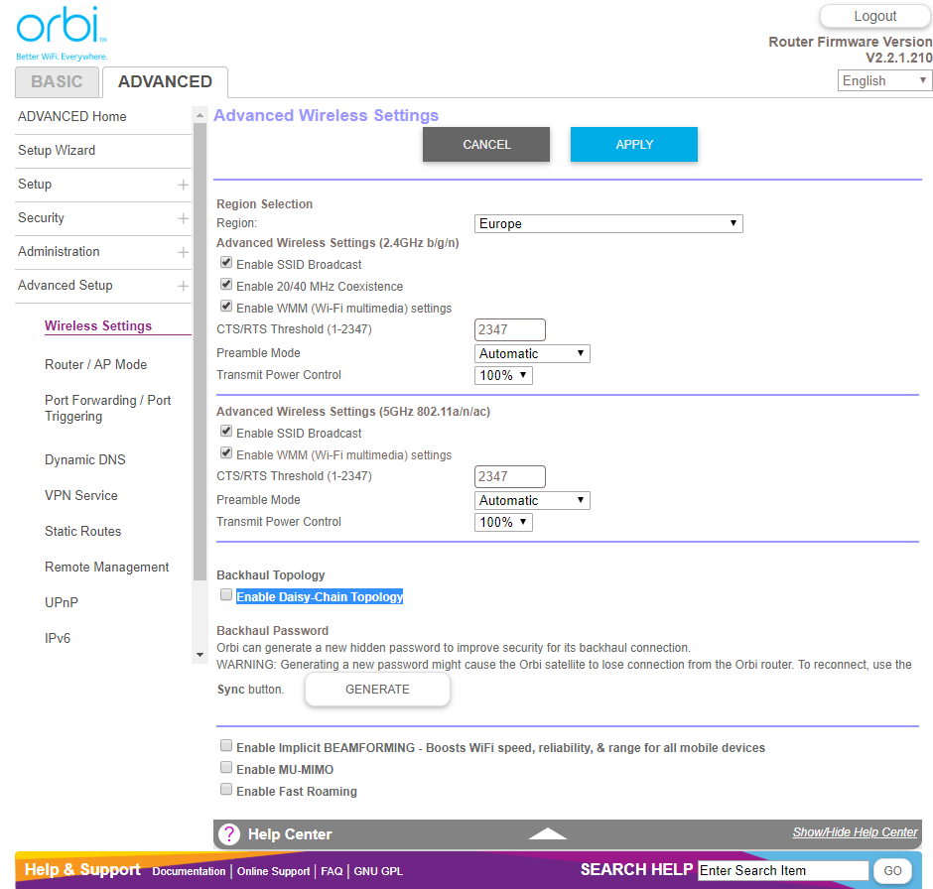Click GENERATE backhaul password button
The image size is (933, 889).
(x=377, y=690)
